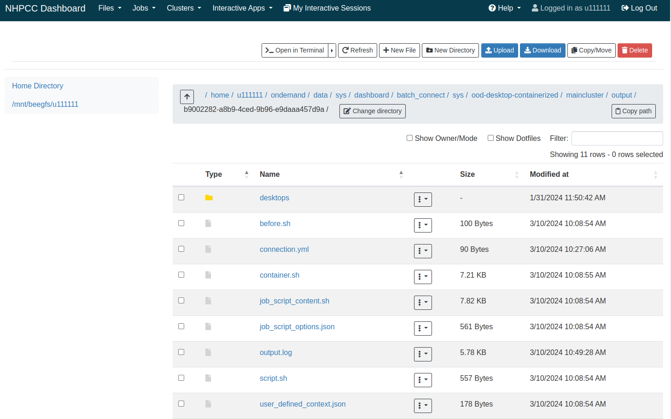Sort by Type column arrows
The width and height of the screenshot is (671, 419).
(x=246, y=175)
